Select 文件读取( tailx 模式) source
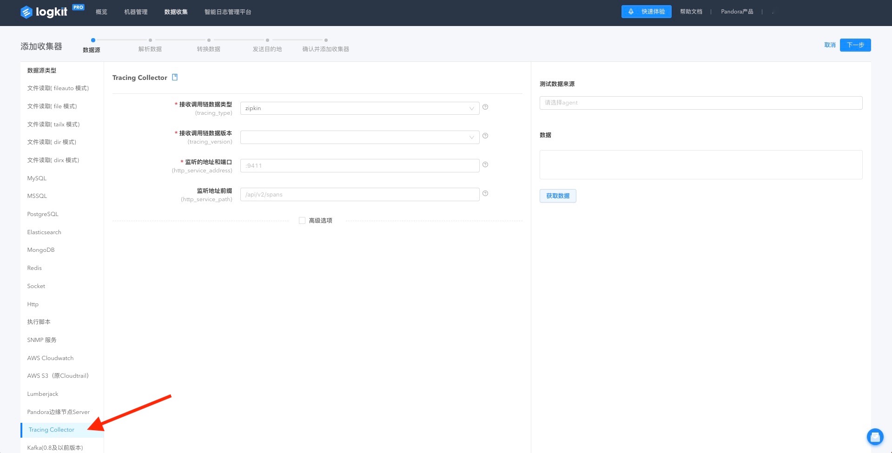 click(x=53, y=125)
